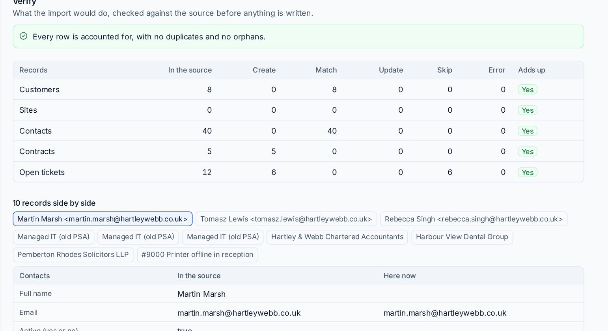The height and width of the screenshot is (331, 608).
Task: Click the "What the import would do" description
Action: point(163,13)
